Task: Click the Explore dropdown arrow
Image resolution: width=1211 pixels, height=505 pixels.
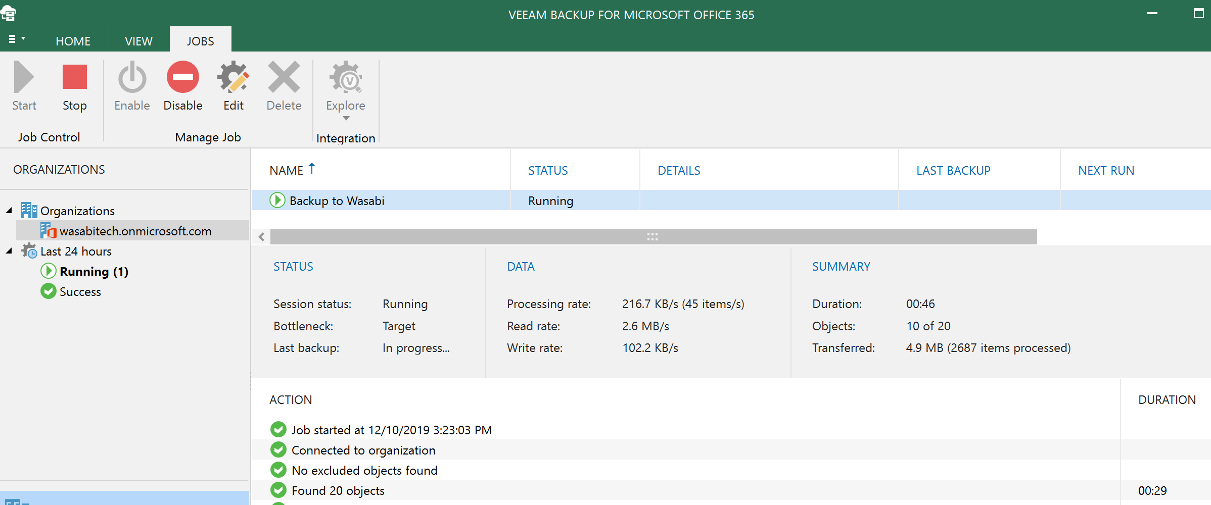Action: tap(346, 118)
